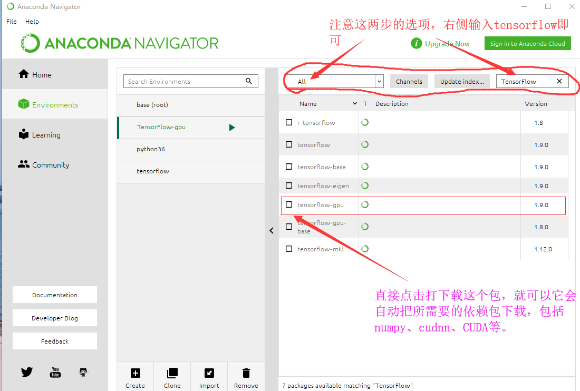Click the Version column header
The width and height of the screenshot is (580, 391).
click(536, 103)
